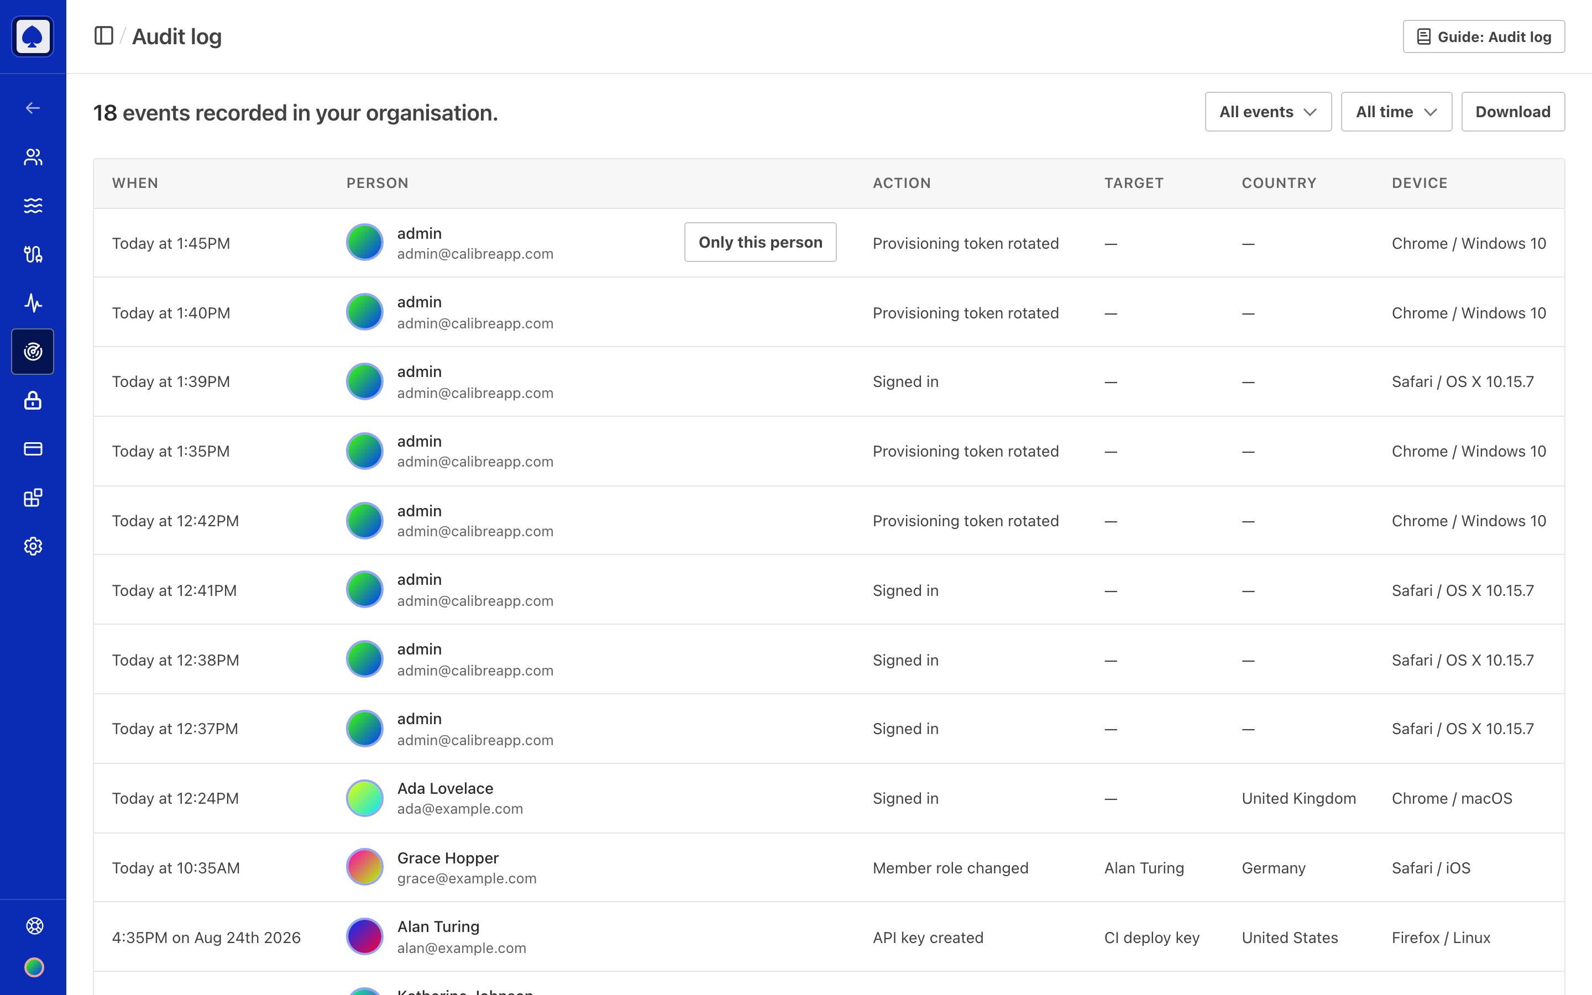
Task: Click 'Germany' country cell
Action: (x=1274, y=868)
